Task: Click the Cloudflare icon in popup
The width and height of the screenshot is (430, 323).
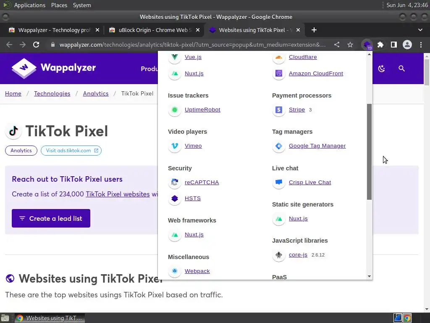Action: [279, 57]
